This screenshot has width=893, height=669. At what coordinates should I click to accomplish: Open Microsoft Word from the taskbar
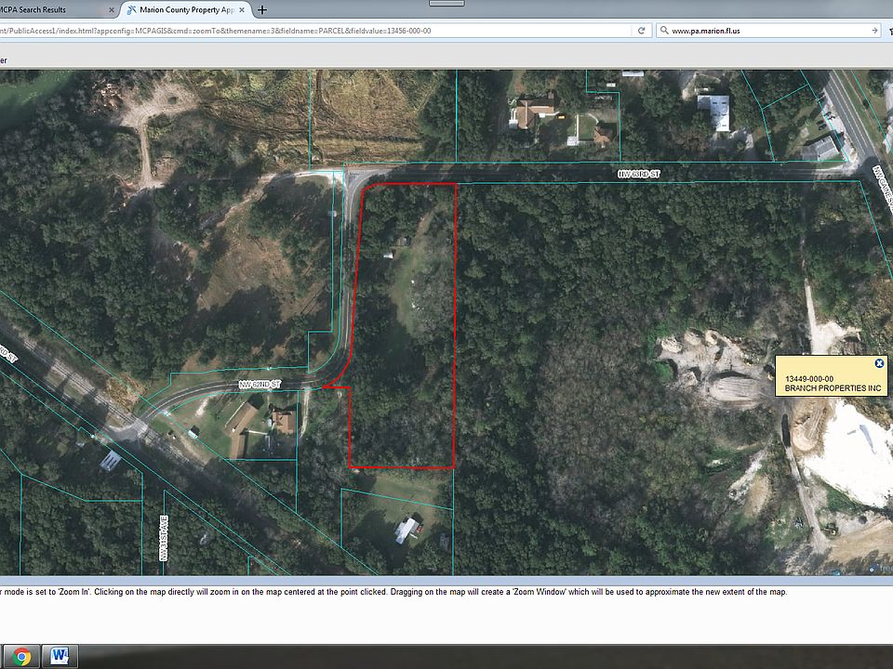pyautogui.click(x=60, y=657)
